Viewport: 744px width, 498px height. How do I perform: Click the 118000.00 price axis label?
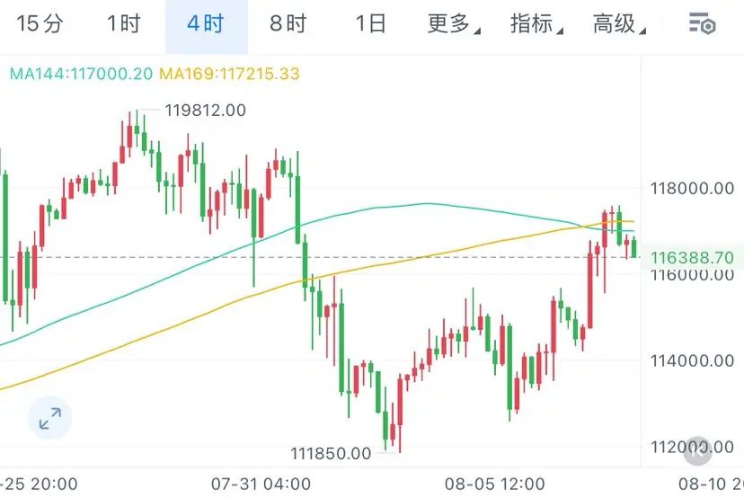692,189
